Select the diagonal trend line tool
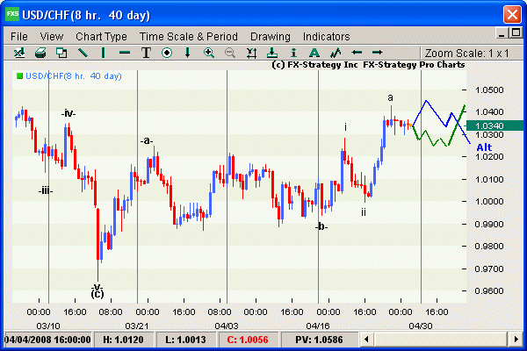 click(83, 53)
